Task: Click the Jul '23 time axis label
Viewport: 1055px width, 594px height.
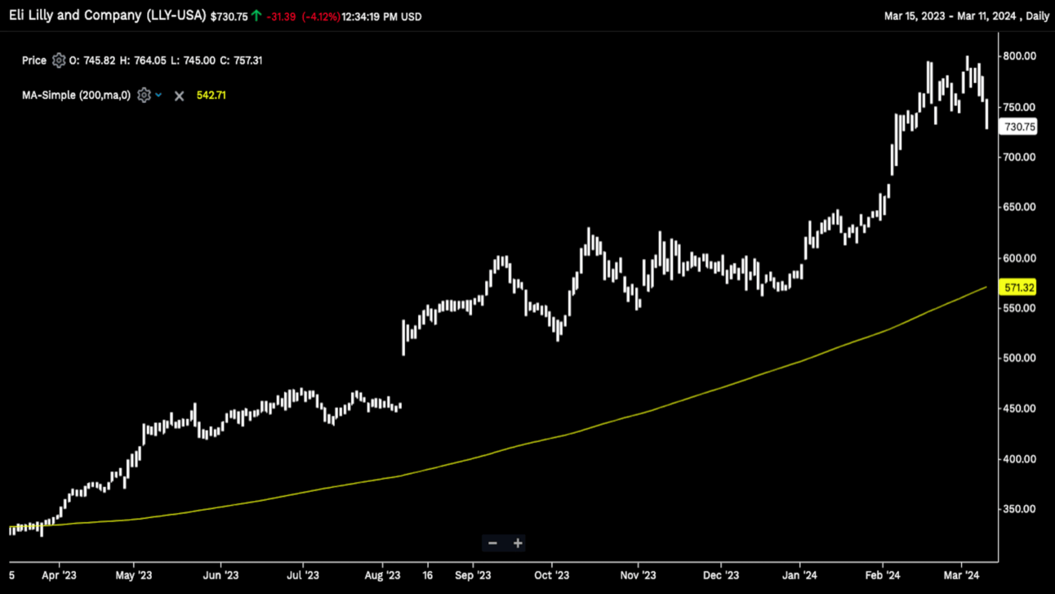Action: tap(303, 575)
